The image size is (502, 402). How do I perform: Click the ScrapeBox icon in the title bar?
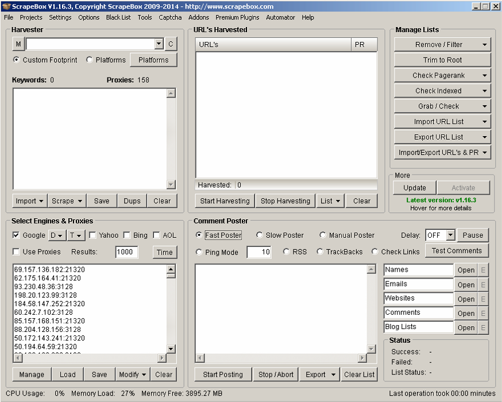pyautogui.click(x=6, y=6)
